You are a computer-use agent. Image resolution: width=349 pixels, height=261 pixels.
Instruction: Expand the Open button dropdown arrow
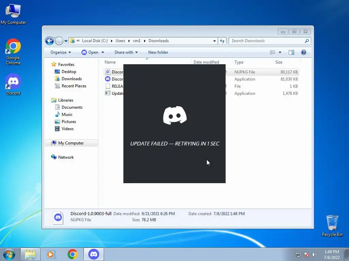[x=103, y=52]
